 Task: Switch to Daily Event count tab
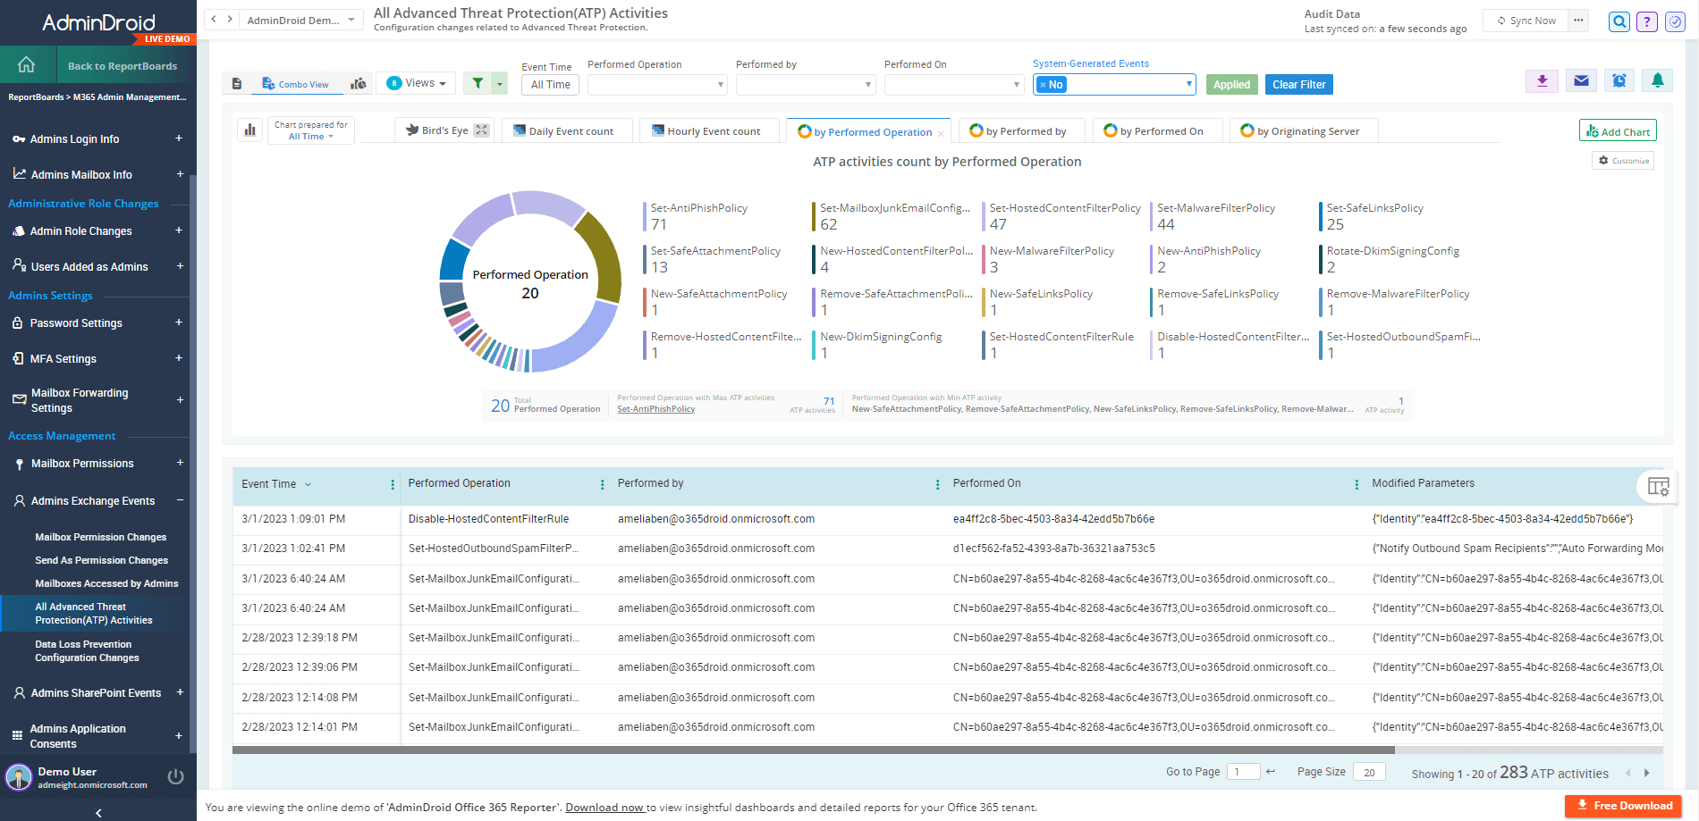pyautogui.click(x=567, y=130)
